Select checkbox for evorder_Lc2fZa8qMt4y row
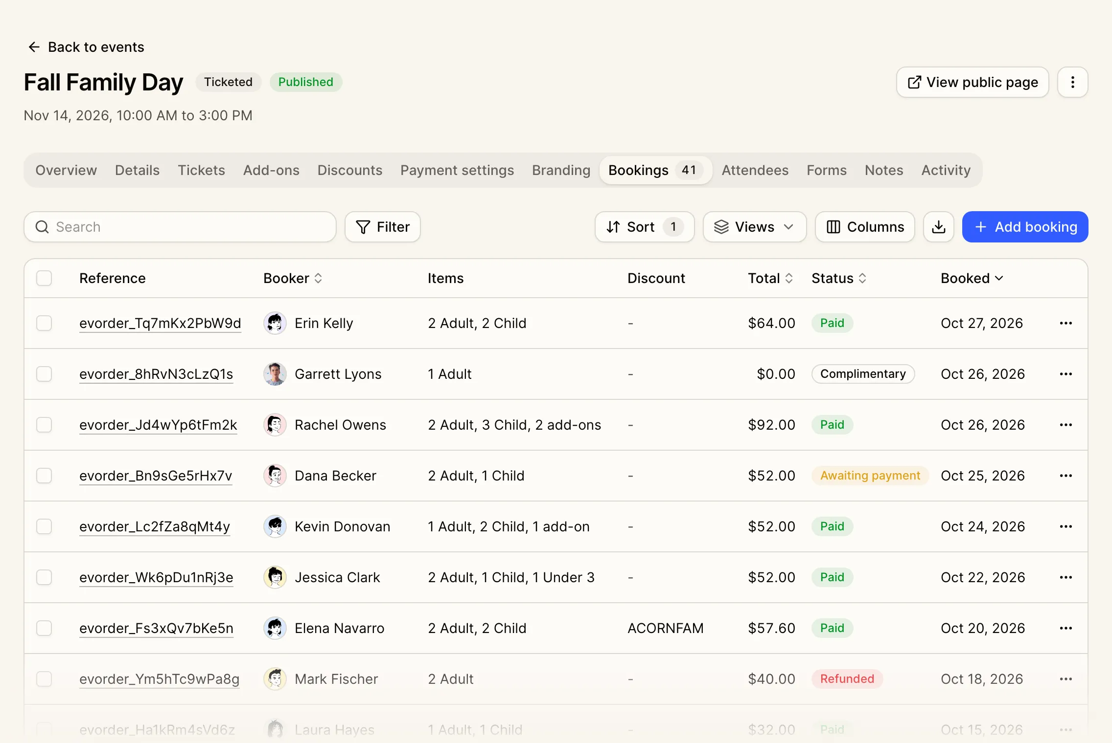Screen dimensions: 1112x743 (x=44, y=526)
